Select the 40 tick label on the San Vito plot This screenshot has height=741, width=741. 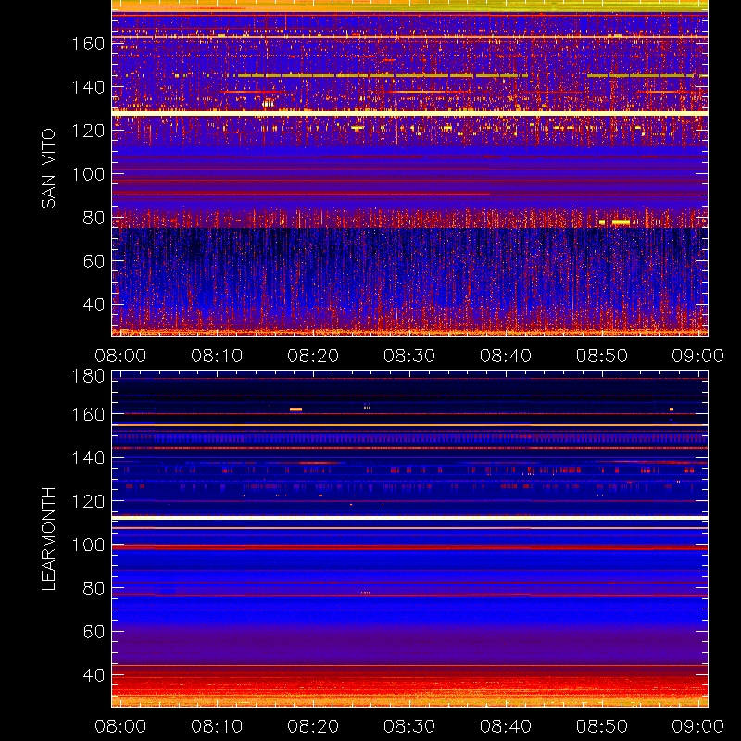(x=94, y=305)
